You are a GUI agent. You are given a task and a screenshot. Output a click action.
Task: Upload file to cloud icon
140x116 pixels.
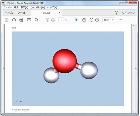point(14,20)
